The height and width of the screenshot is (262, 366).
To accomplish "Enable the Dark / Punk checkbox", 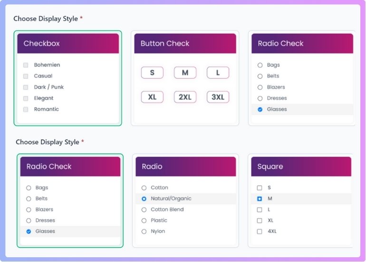I will pos(26,87).
